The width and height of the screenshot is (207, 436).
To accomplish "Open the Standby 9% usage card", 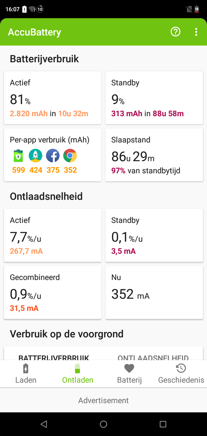I will click(x=154, y=98).
